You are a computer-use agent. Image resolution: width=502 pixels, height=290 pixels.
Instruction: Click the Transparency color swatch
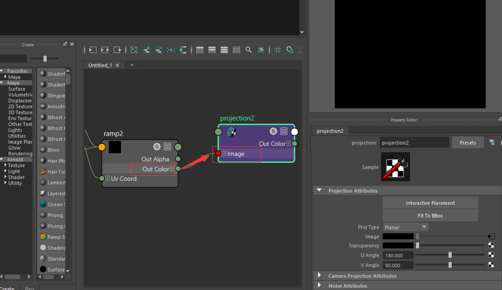click(398, 245)
